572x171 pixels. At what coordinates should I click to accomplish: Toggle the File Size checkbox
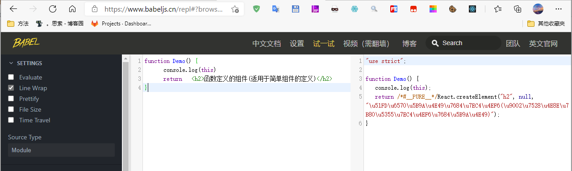click(x=11, y=109)
